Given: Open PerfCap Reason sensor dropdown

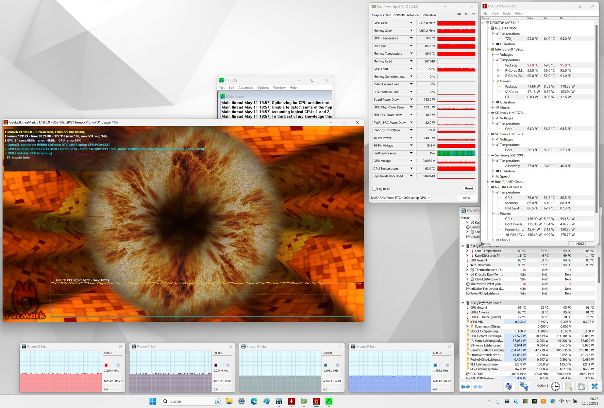Looking at the screenshot, I should tap(411, 153).
